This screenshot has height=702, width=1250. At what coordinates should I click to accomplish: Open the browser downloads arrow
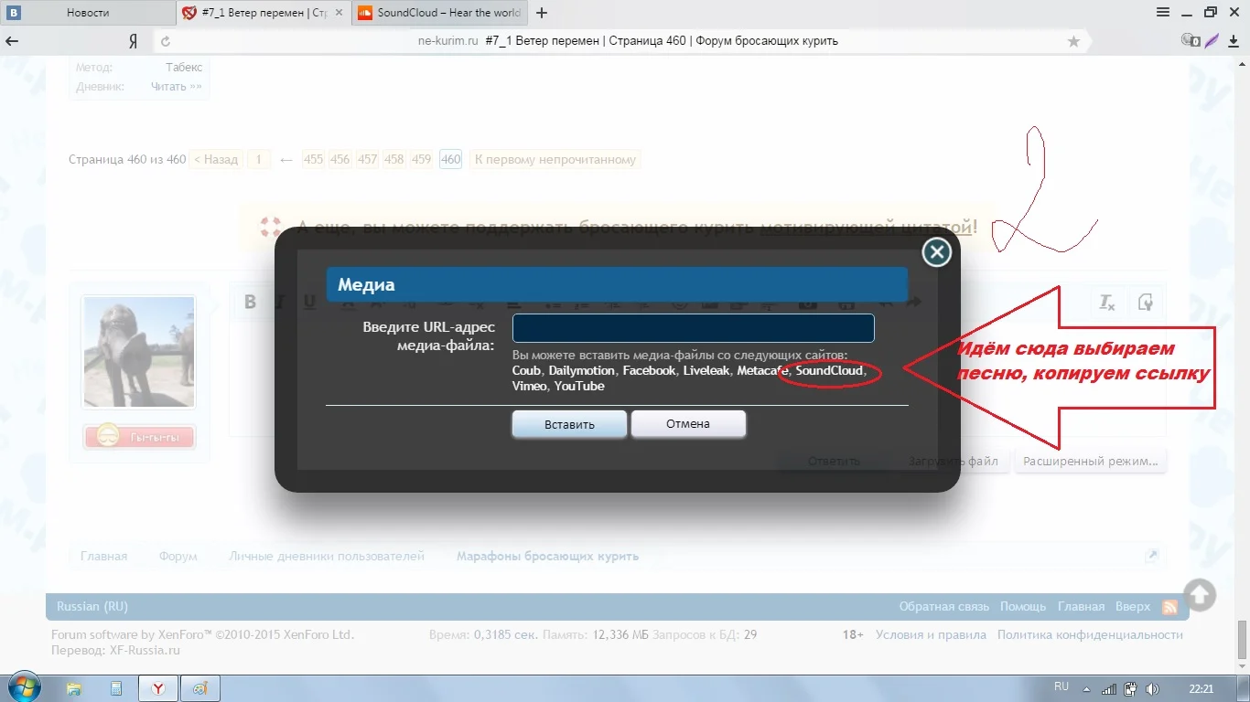pyautogui.click(x=1234, y=41)
